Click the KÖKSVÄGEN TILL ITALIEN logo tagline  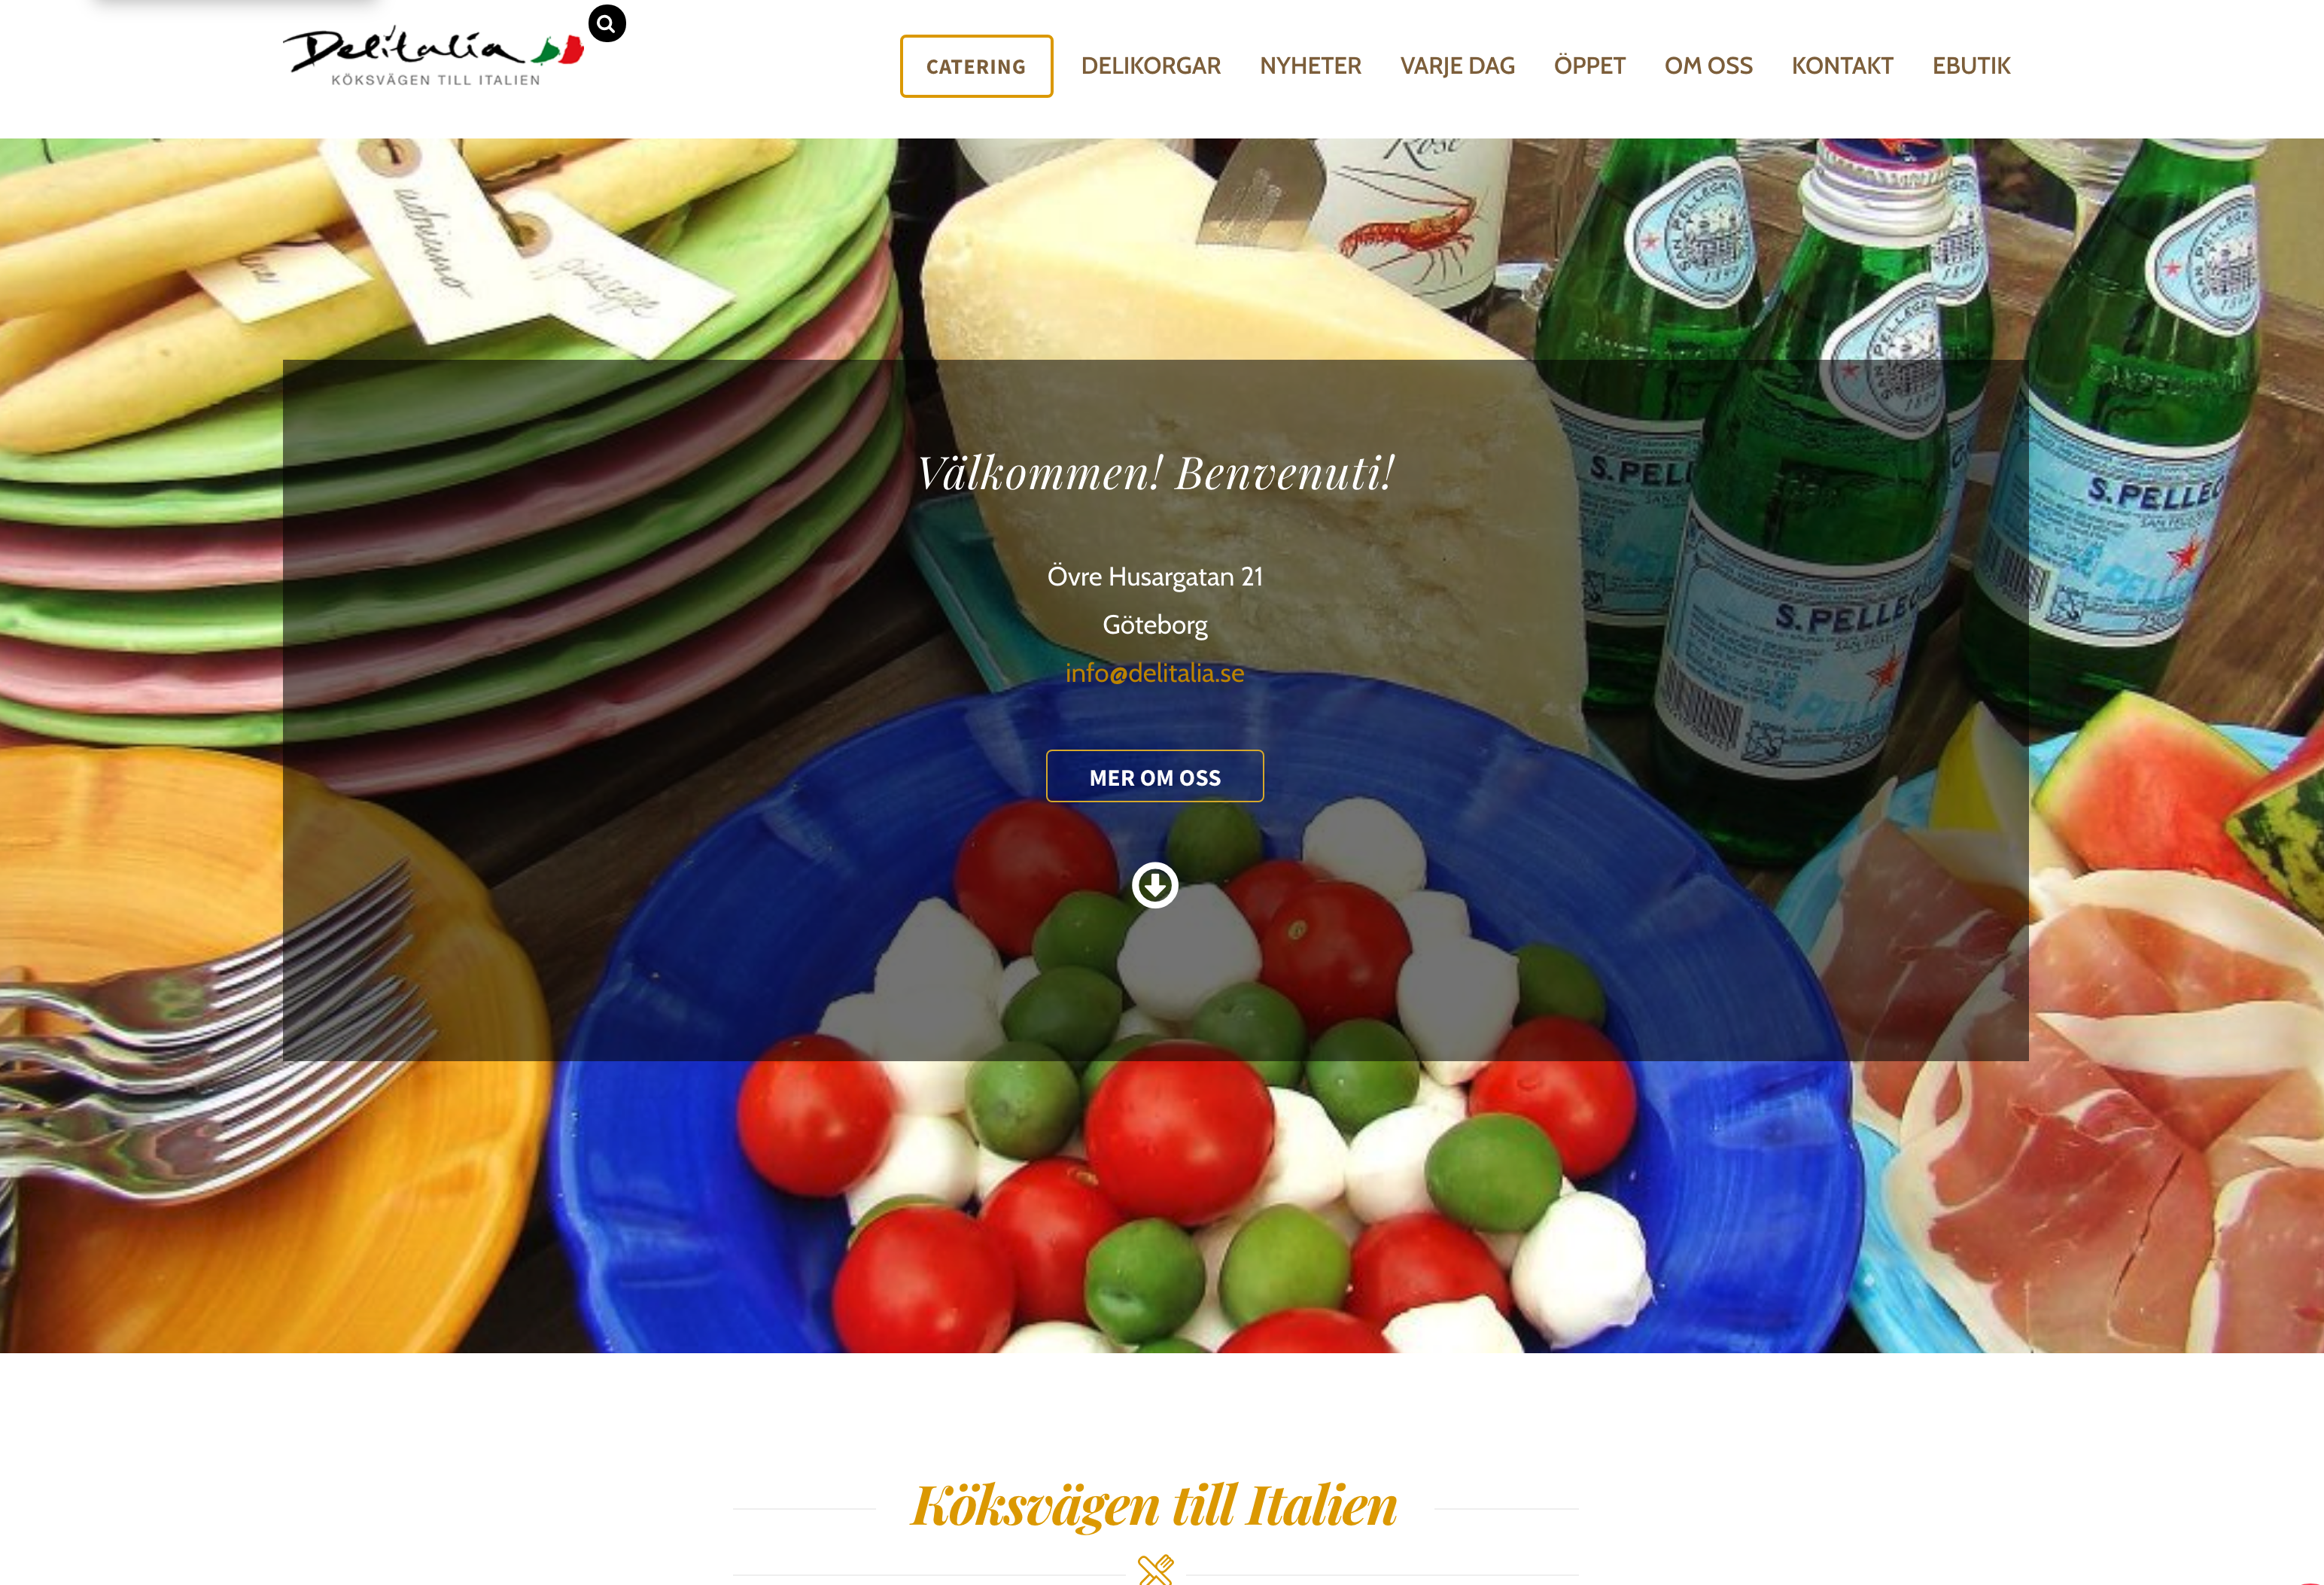coord(436,80)
